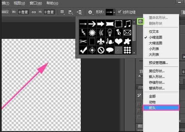The width and height of the screenshot is (185, 132).
Task: Toggle the width-height link icon
Action: tap(34, 12)
